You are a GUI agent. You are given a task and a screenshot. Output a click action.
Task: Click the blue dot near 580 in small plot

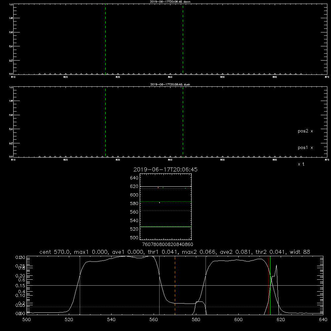[160, 203]
